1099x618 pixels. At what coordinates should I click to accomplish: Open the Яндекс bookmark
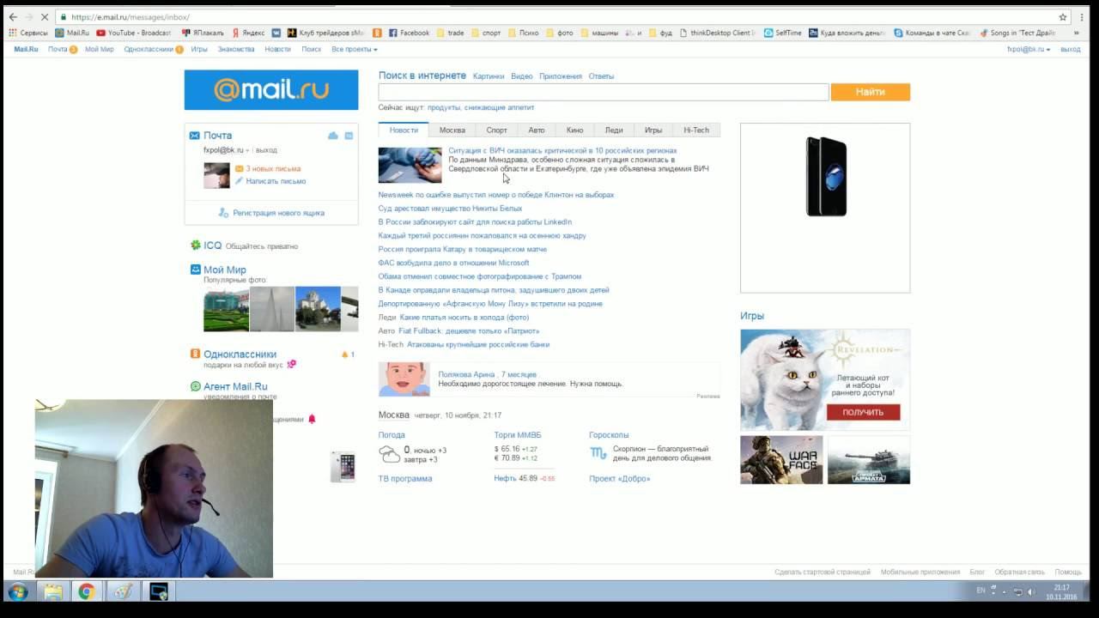pos(247,33)
